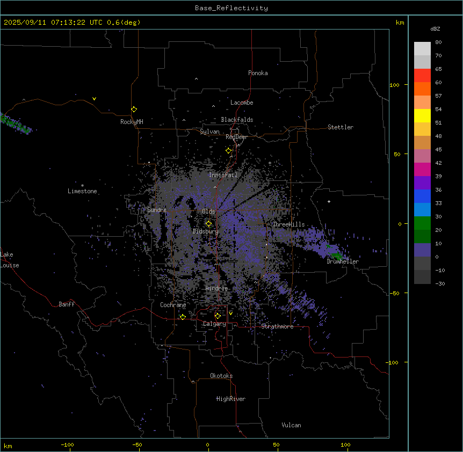
Task: Click the Lacombe city label
Action: coord(242,103)
